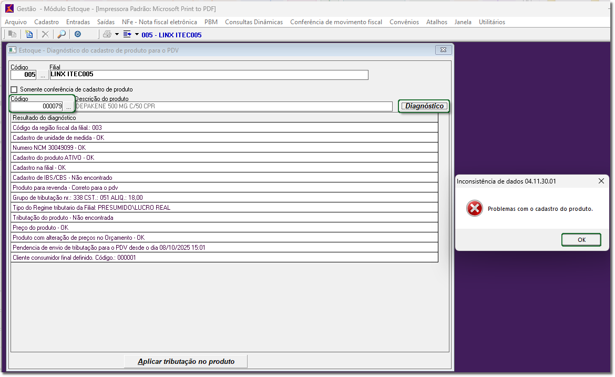Click the Diagnóstico button
Image resolution: width=615 pixels, height=377 pixels.
(x=424, y=106)
